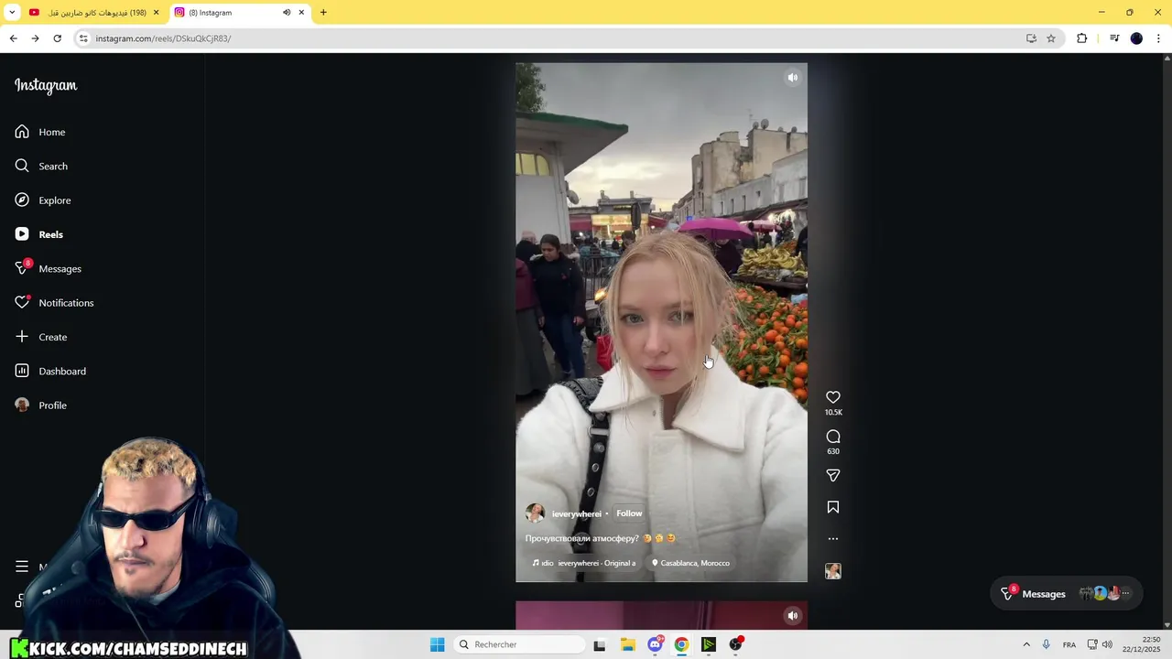
Task: Open Search in Instagram sidebar
Action: coord(41,166)
